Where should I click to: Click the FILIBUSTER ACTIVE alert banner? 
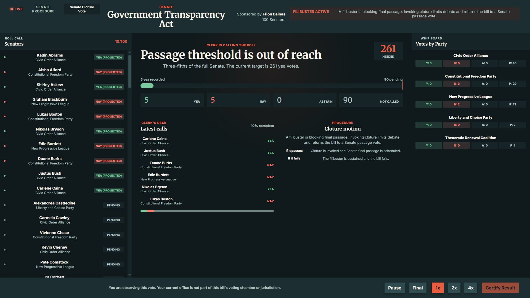404,14
